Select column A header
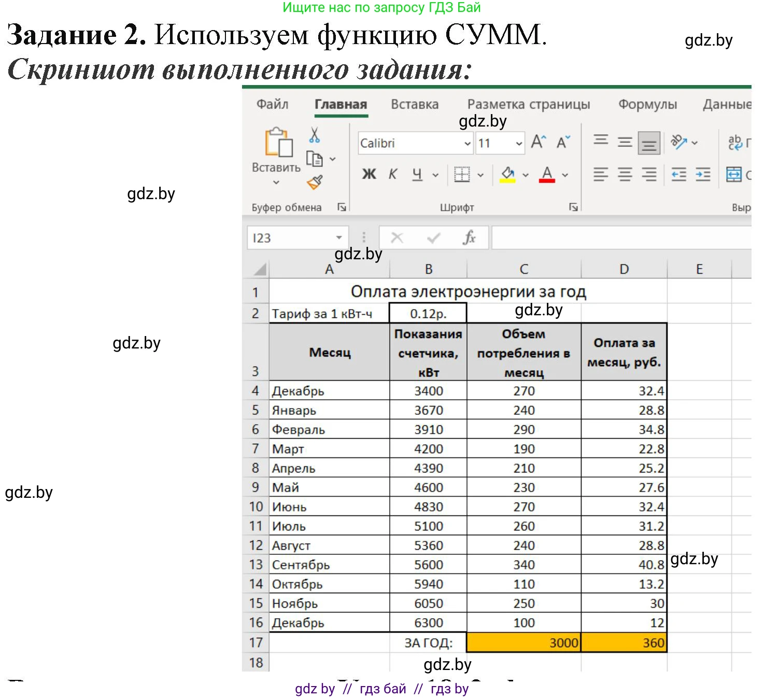 click(329, 269)
